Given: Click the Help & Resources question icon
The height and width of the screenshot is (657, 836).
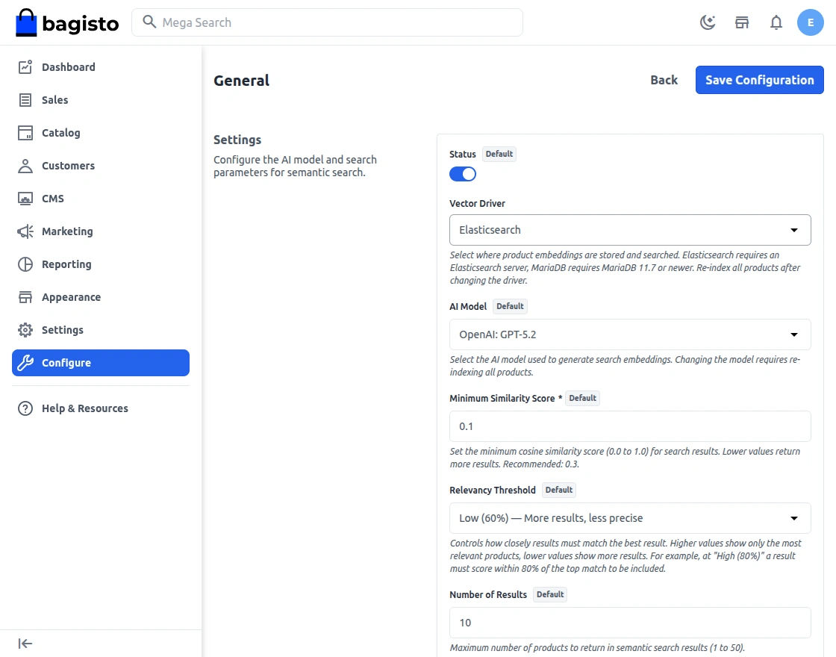Looking at the screenshot, I should click(x=25, y=408).
